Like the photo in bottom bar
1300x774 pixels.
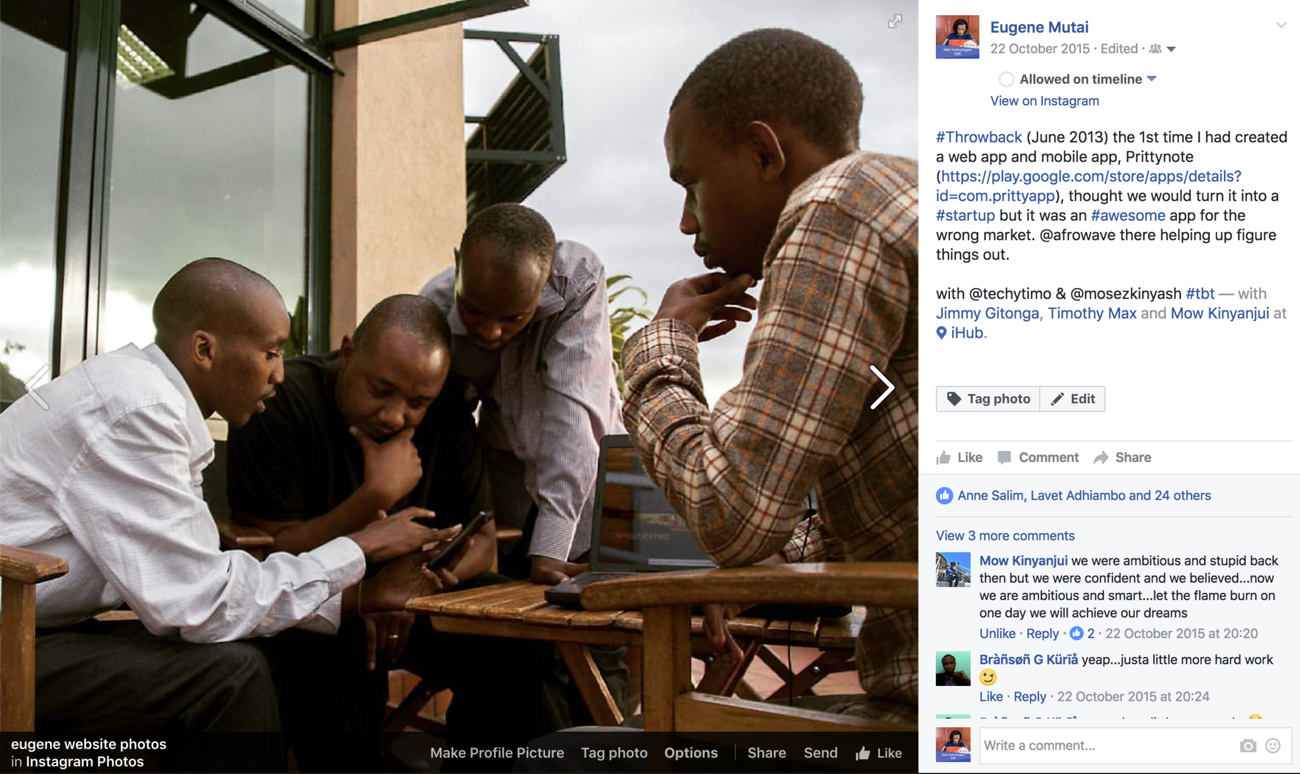pos(879,753)
